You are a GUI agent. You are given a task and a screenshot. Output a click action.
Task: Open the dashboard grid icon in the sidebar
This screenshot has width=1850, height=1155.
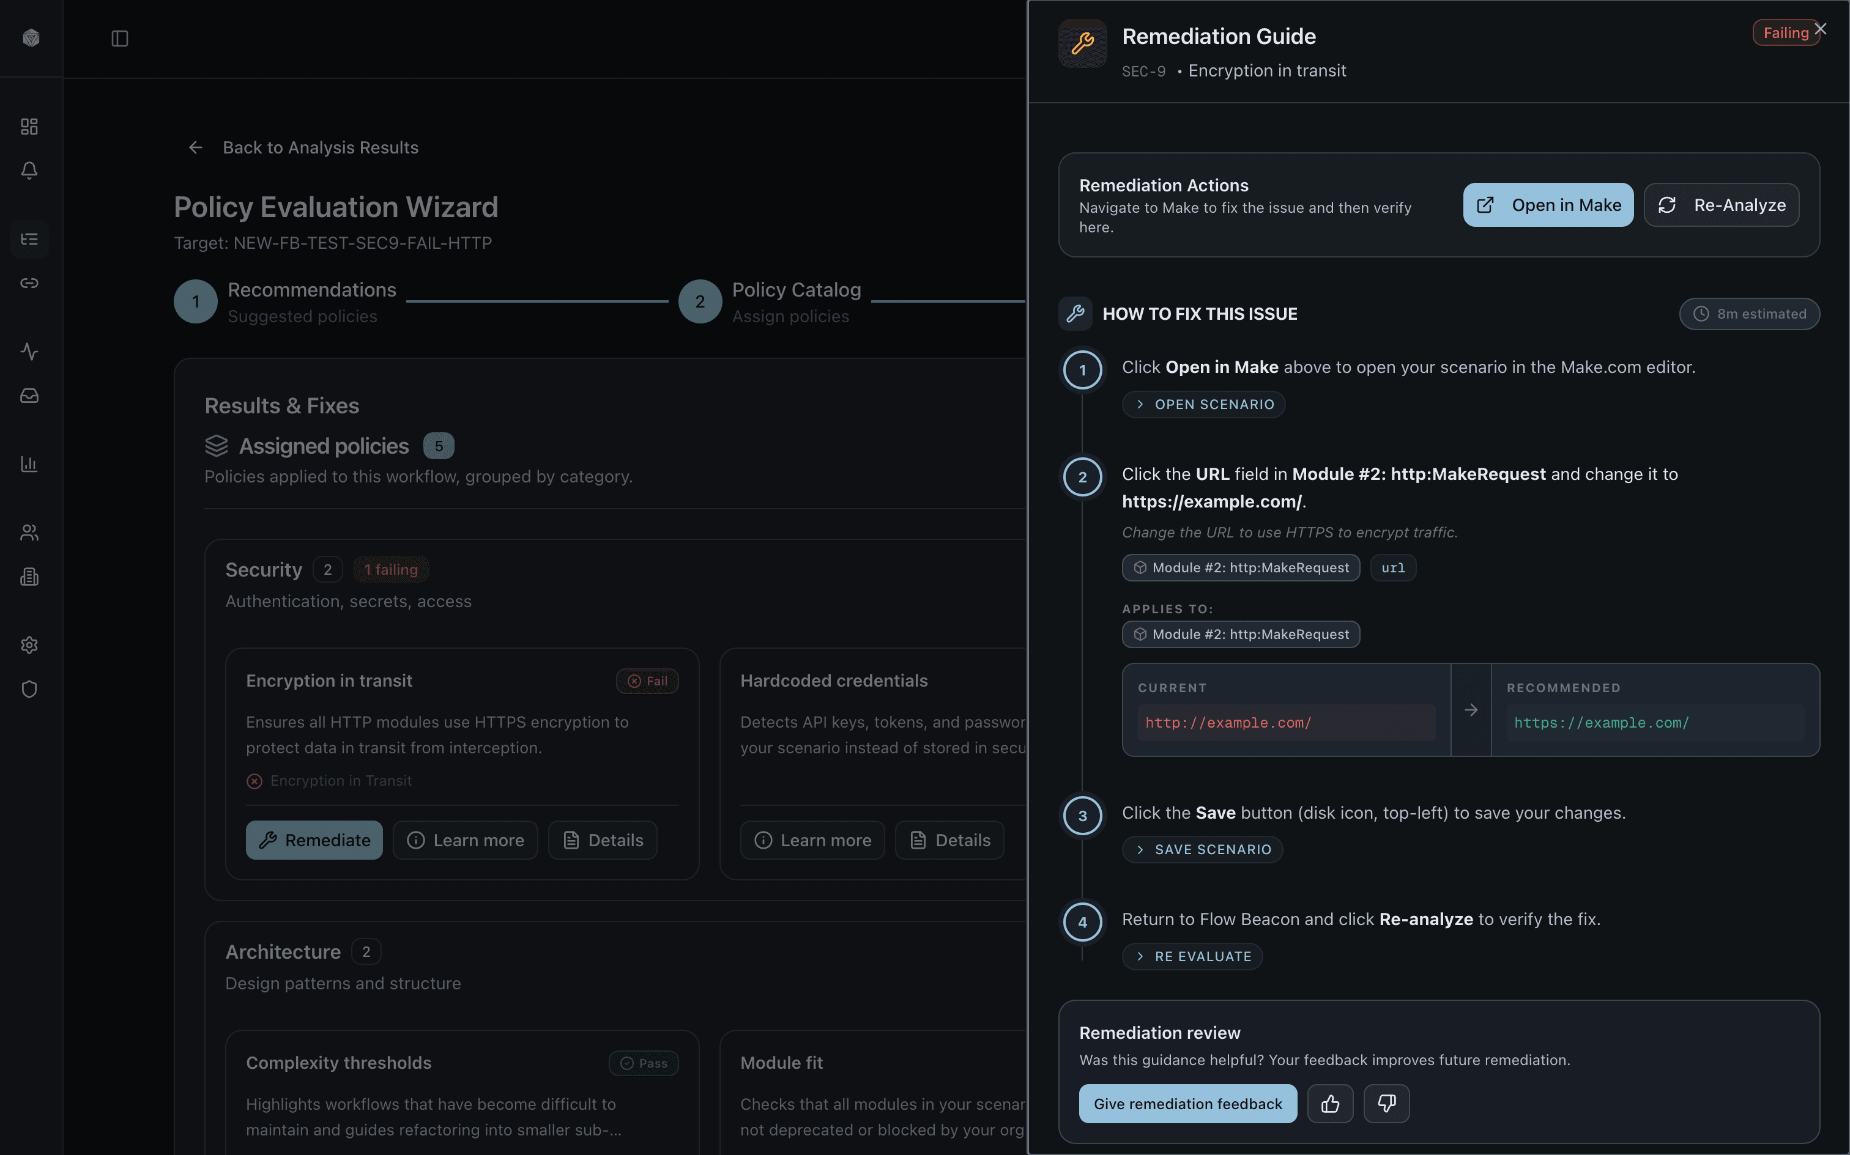pos(29,126)
